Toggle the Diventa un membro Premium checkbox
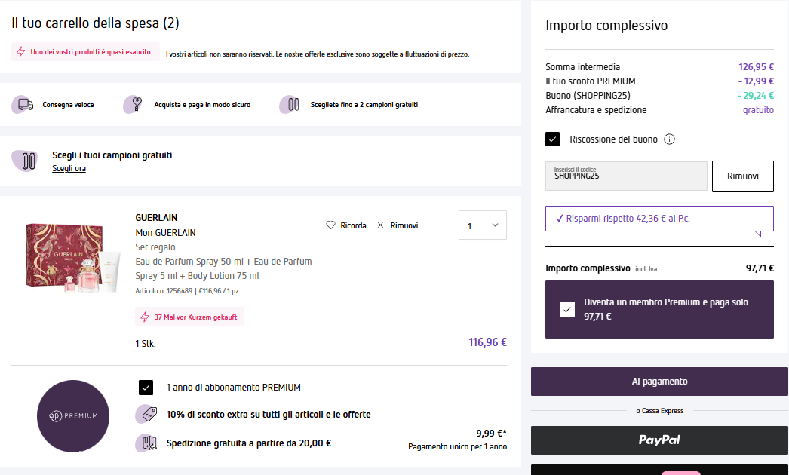Image resolution: width=789 pixels, height=475 pixels. click(567, 309)
